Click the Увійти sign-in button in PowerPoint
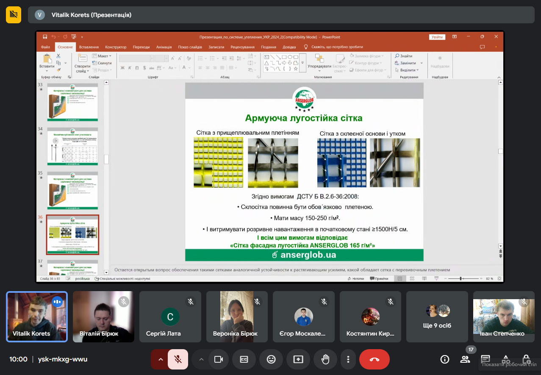Viewport: 541px width, 375px height. (x=437, y=37)
